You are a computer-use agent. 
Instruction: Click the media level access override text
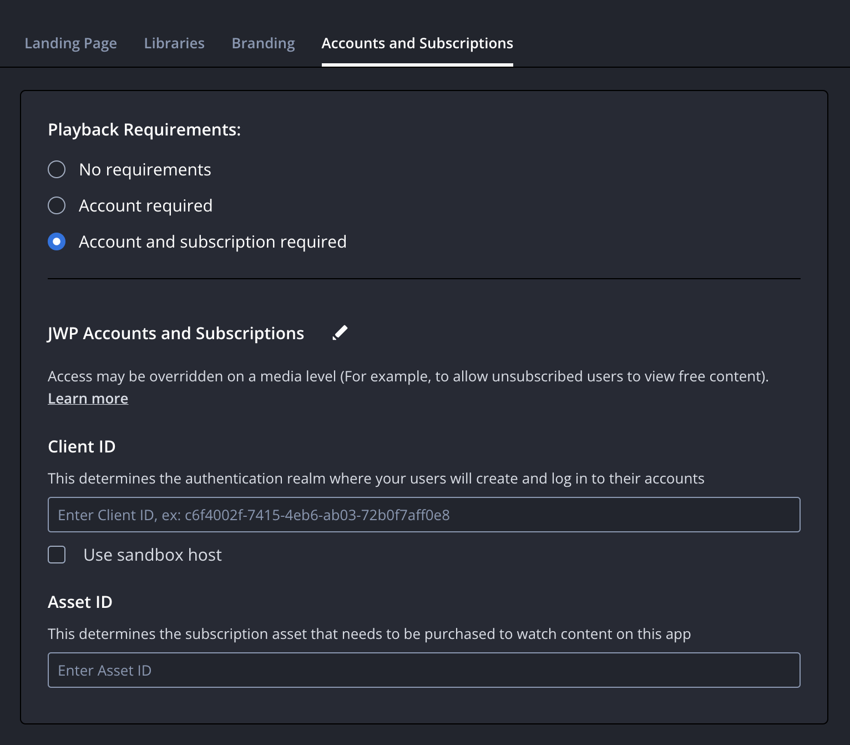tap(408, 376)
